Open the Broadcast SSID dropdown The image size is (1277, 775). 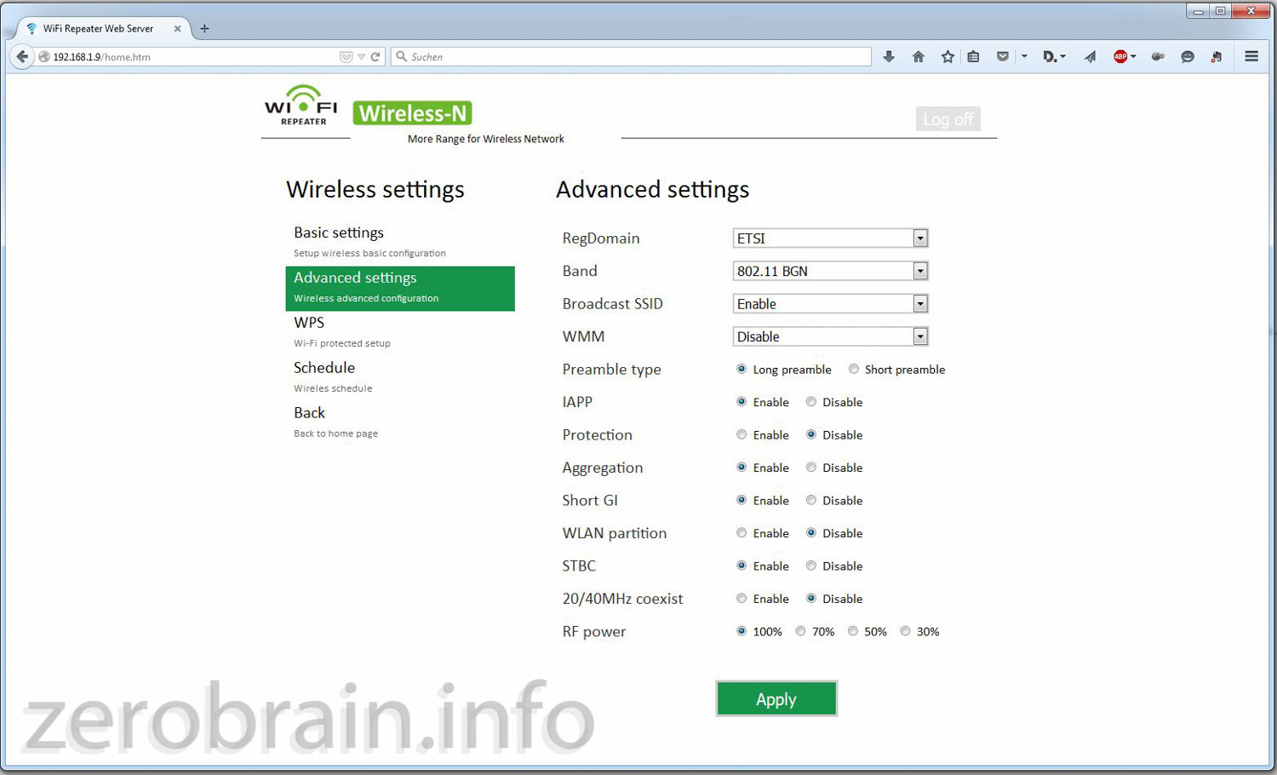click(830, 304)
